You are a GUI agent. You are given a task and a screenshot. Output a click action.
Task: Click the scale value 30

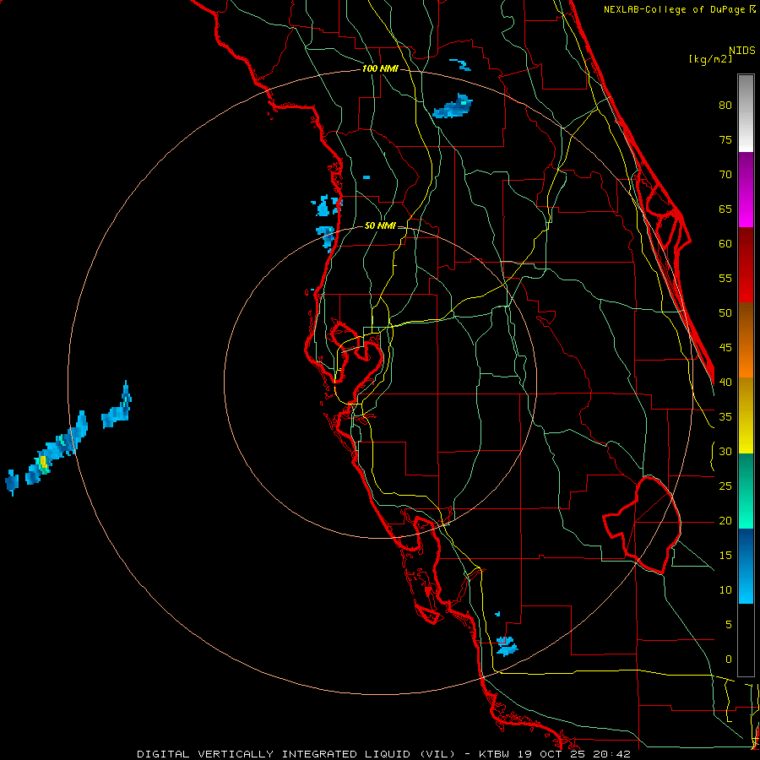tap(725, 452)
